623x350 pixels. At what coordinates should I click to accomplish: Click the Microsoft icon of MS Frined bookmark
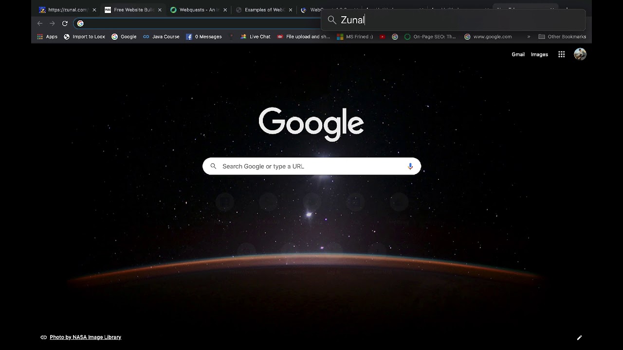coord(340,36)
